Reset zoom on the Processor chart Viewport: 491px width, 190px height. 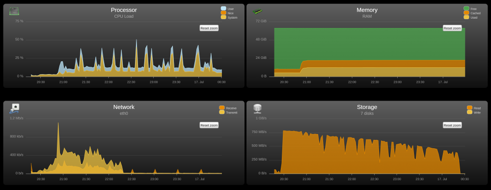pos(209,28)
